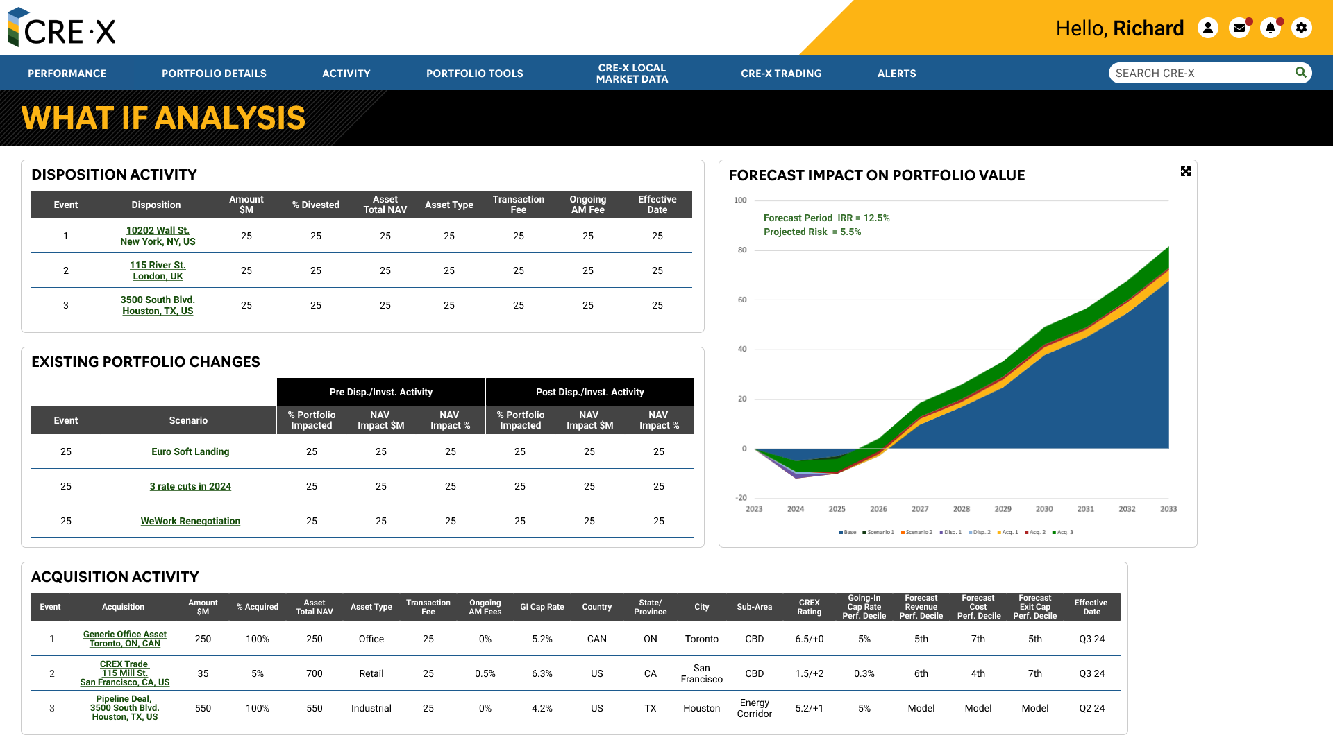Screen dimensions: 1333x749
Task: Open the WeWork Renegotiation scenario link
Action: coord(190,521)
